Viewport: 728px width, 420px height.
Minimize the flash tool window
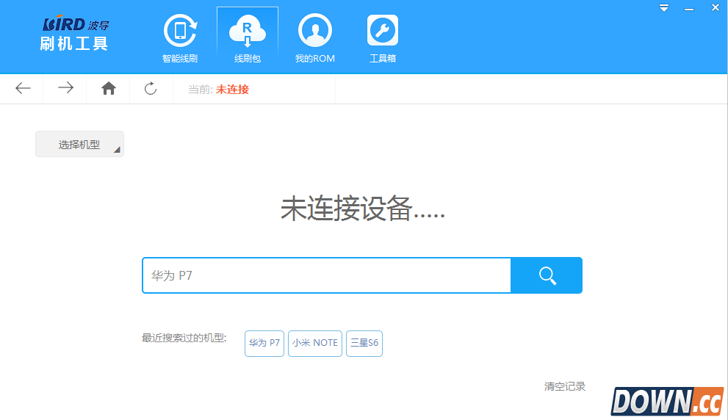689,8
